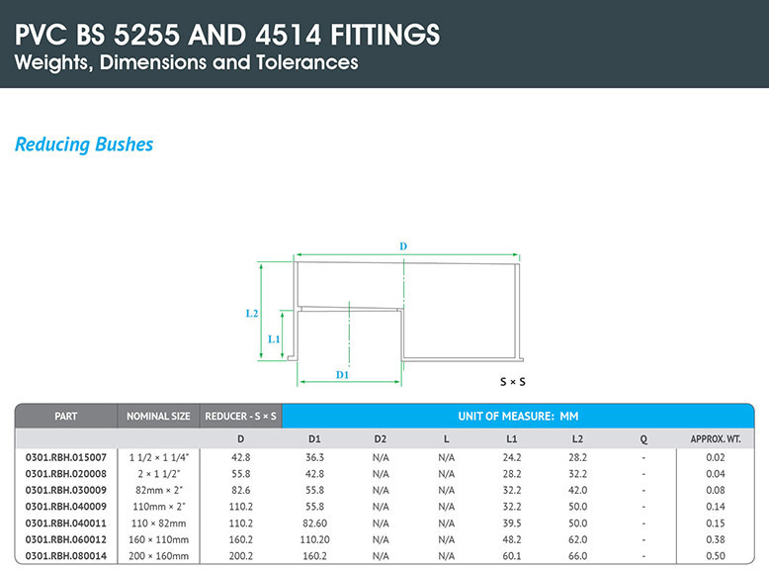Click the nominal size '160 × 110mm'
The width and height of the screenshot is (769, 570).
pos(158,539)
